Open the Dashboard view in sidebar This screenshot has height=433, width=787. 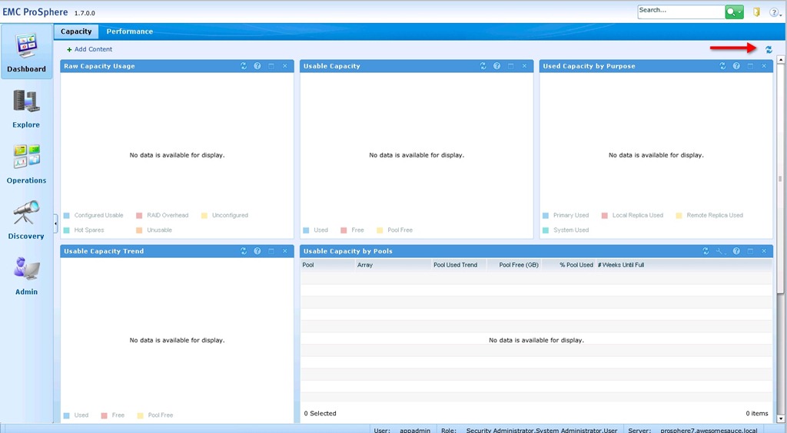(x=26, y=52)
